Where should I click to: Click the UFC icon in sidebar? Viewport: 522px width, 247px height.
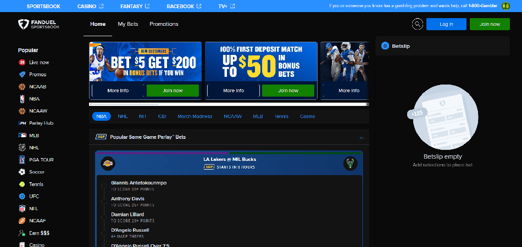[x=22, y=196]
